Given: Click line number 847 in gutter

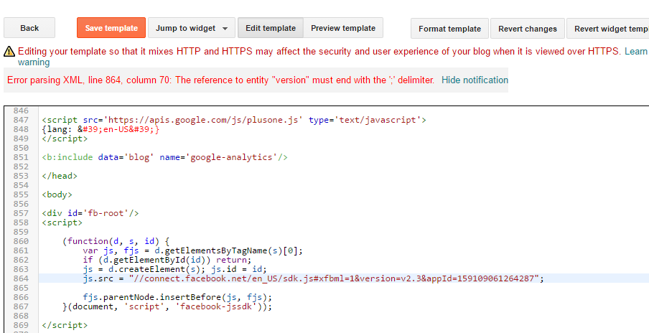Looking at the screenshot, I should (21, 120).
